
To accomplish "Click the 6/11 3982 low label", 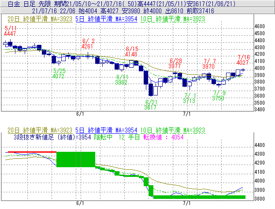I will [x=122, y=80].
